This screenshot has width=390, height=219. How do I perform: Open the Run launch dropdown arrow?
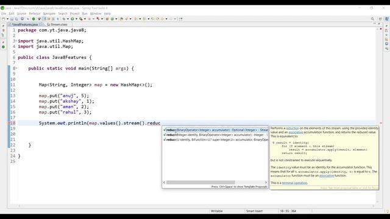click(x=76, y=19)
